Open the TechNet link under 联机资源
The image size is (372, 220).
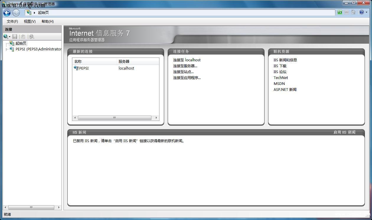click(280, 78)
